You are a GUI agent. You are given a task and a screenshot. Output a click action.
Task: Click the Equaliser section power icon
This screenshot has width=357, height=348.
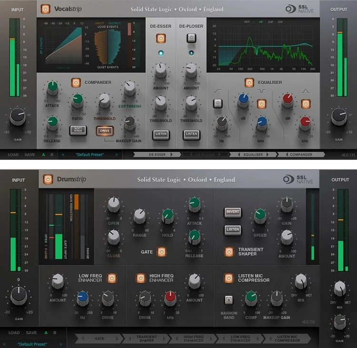point(249,83)
